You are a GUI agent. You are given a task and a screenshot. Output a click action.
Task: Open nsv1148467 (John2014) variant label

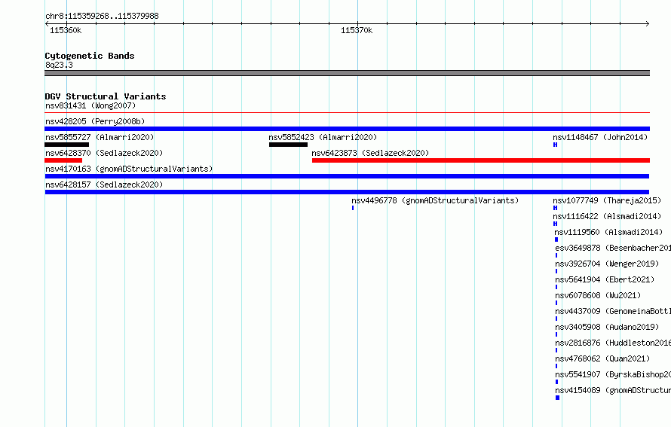click(x=600, y=137)
